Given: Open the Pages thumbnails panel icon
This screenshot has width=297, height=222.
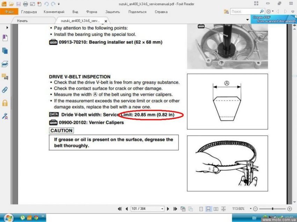Looking at the screenshot, I should click(x=5, y=51).
